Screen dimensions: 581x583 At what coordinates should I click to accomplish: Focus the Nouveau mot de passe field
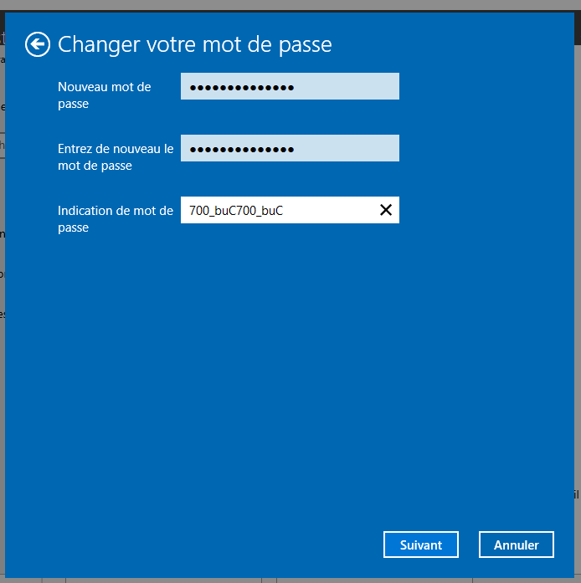coord(290,86)
